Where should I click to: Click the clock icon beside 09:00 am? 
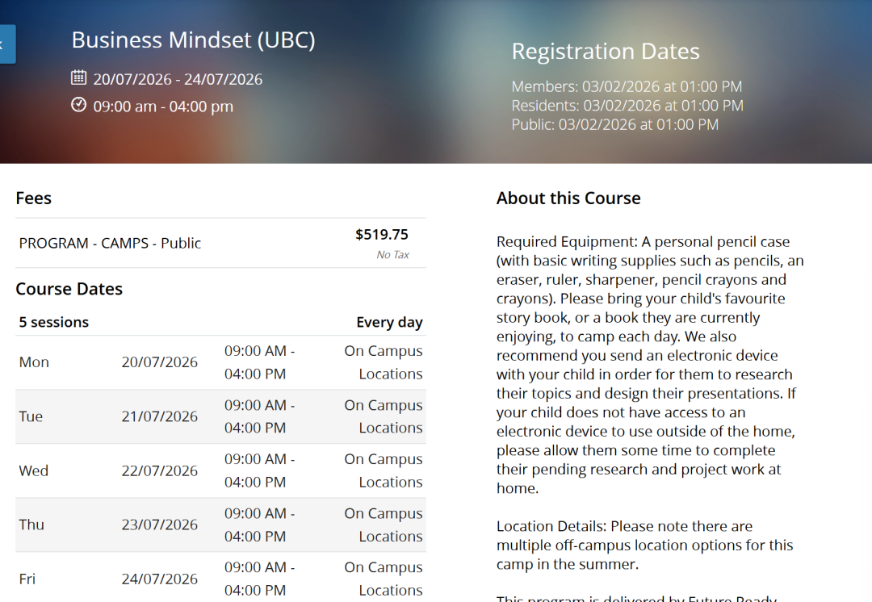78,105
